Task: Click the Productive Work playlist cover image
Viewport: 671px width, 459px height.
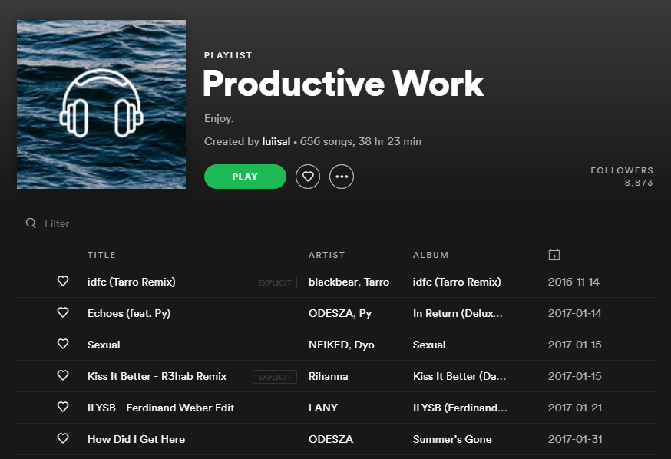Action: pyautogui.click(x=101, y=104)
